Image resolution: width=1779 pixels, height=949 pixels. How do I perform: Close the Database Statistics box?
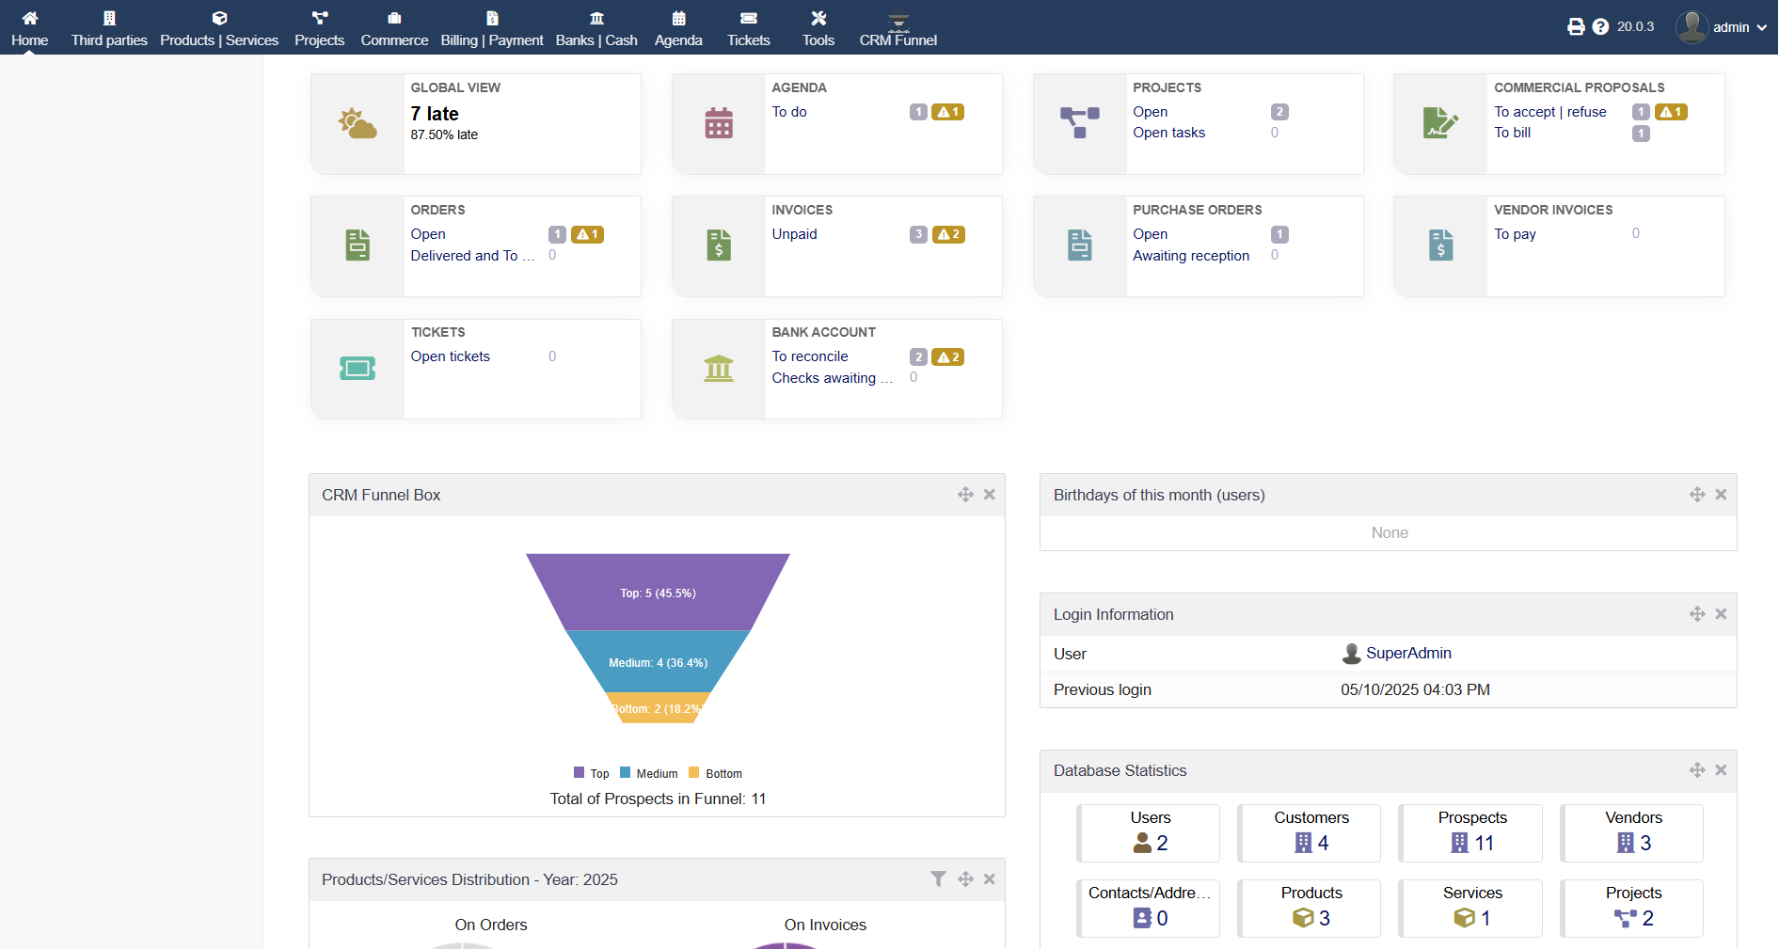point(1721,770)
